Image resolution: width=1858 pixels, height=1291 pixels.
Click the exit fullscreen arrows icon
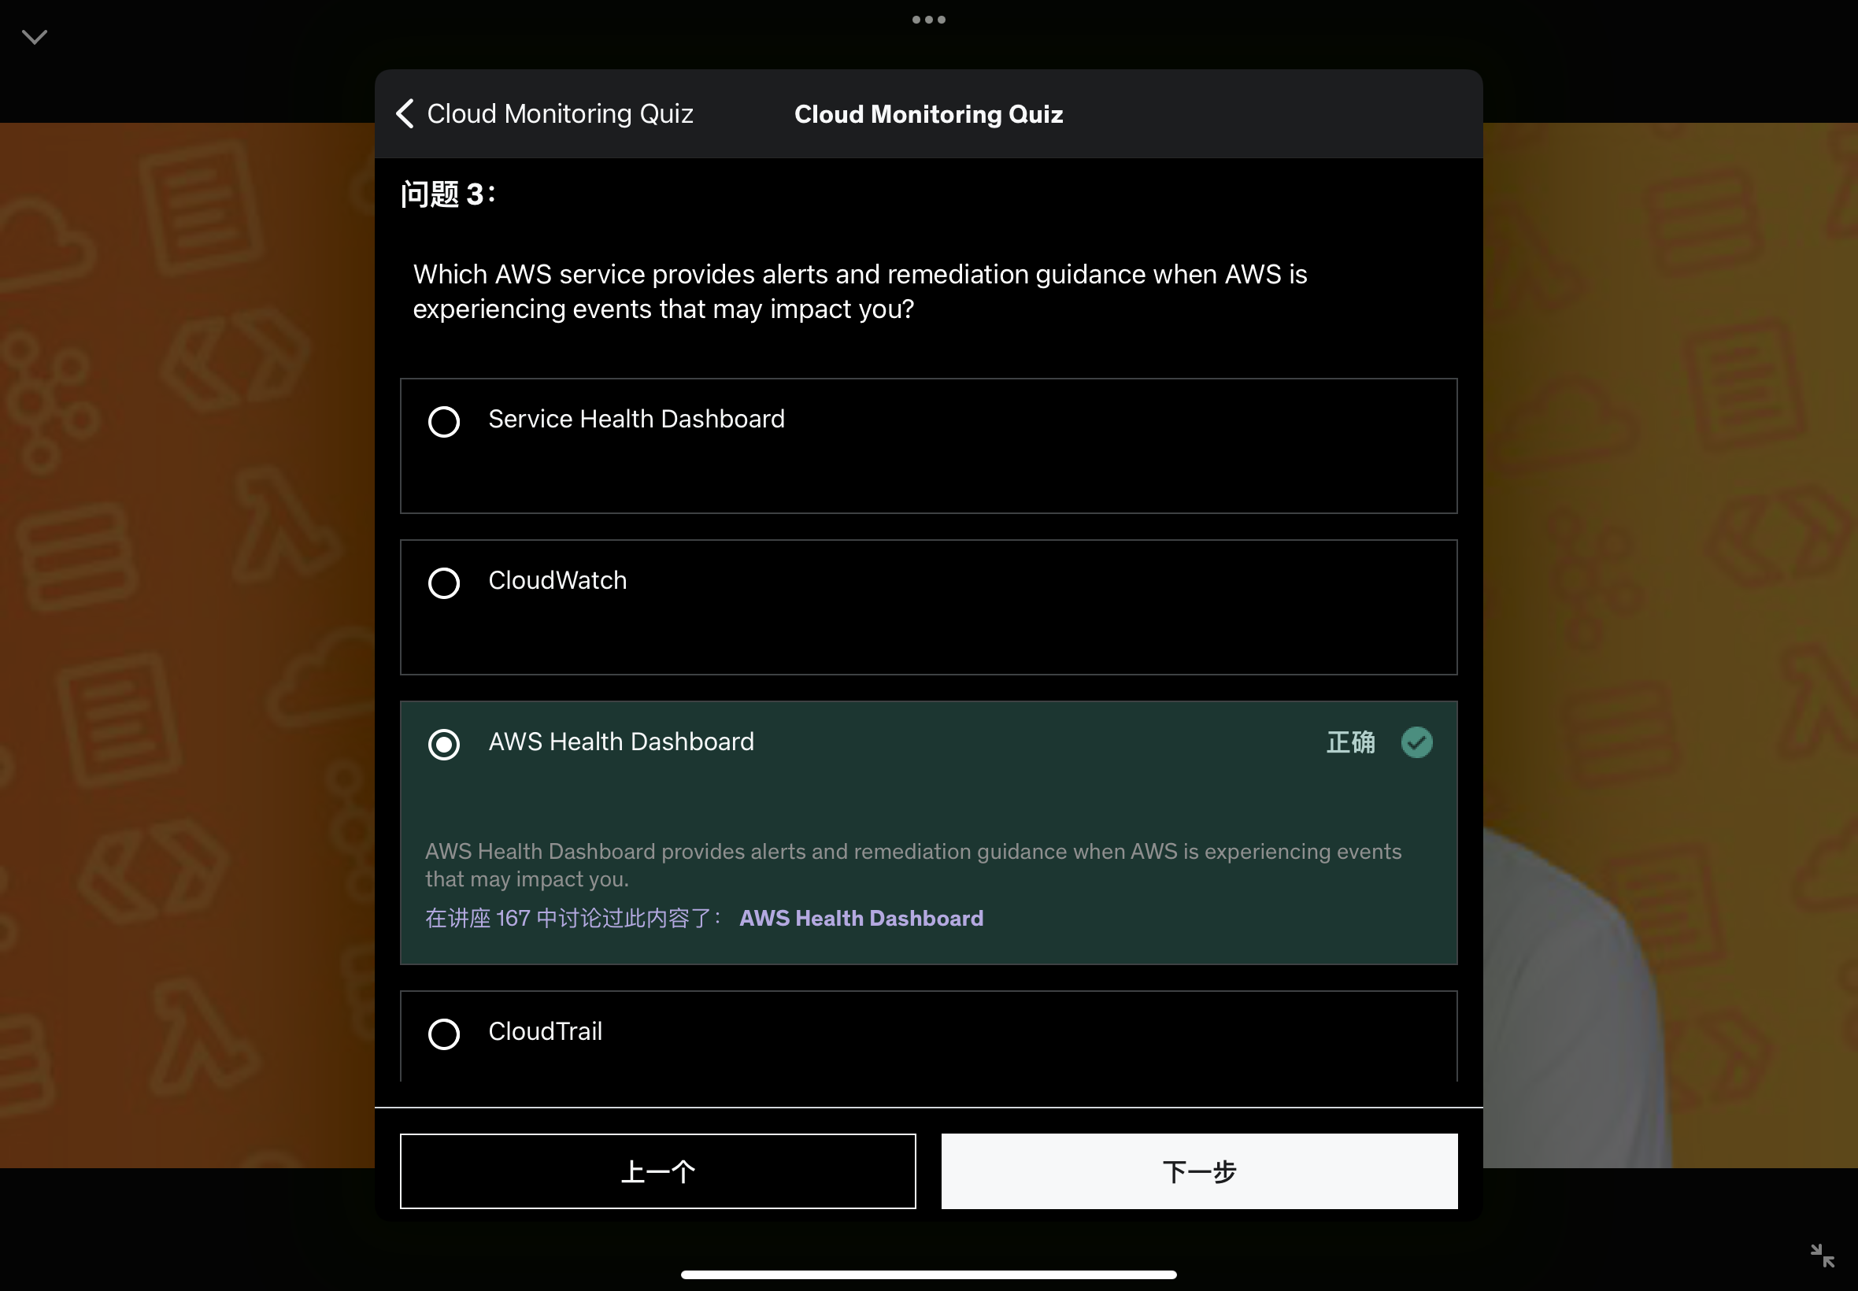point(1821,1255)
